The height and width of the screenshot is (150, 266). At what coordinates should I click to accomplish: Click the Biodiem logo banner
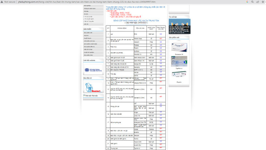93,87
